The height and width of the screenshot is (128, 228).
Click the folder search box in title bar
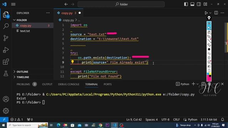[121, 4]
